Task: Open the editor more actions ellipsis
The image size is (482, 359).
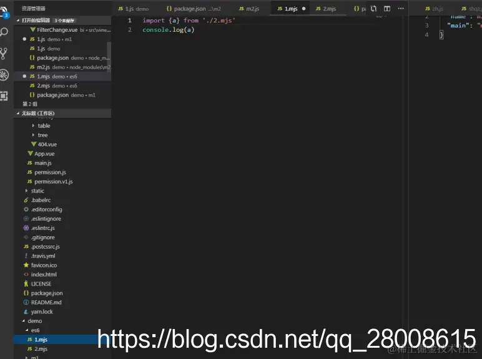Action: point(401,9)
